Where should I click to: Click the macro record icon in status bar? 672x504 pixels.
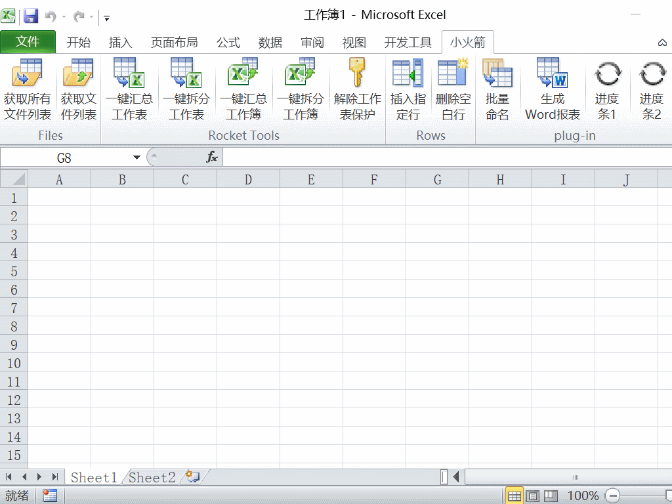(50, 496)
